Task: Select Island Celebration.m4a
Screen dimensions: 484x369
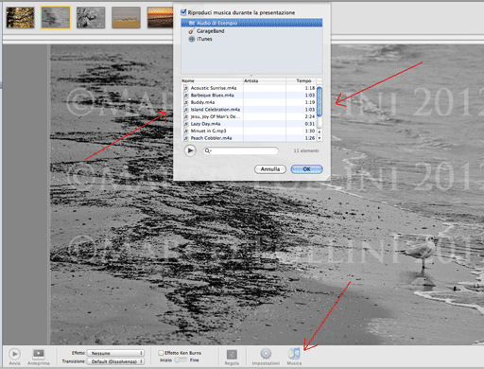Action: pyautogui.click(x=249, y=110)
